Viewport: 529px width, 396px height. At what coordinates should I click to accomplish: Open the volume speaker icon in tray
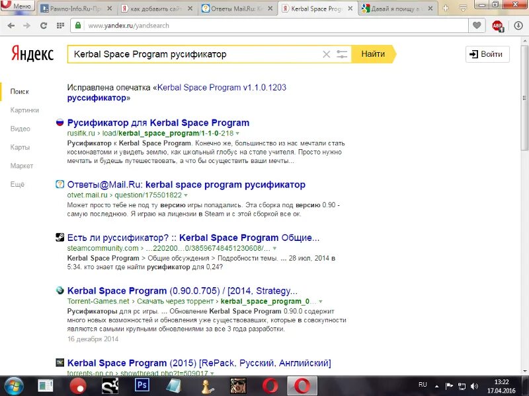click(x=474, y=386)
